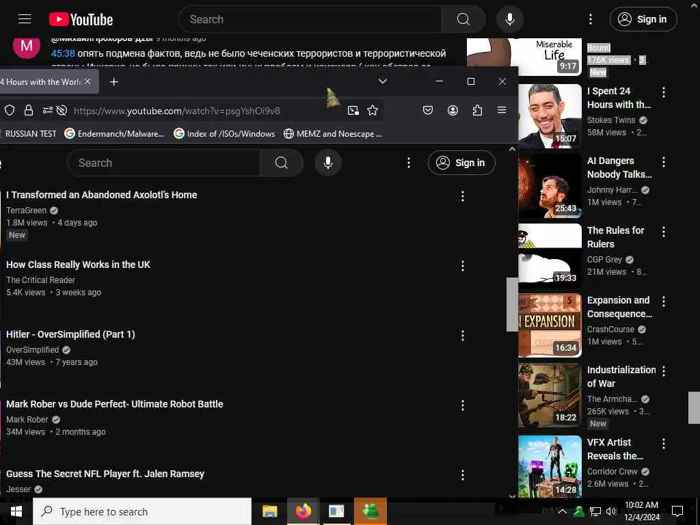Image resolution: width=700 pixels, height=525 pixels.
Task: Click the search magnifier in the background YouTube header
Action: click(x=463, y=19)
